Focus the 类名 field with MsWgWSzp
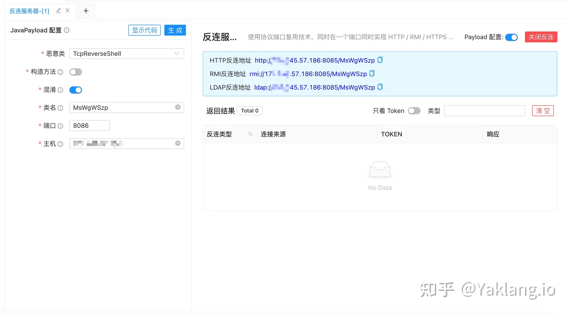Screen dimensions: 570x315 pyautogui.click(x=127, y=107)
